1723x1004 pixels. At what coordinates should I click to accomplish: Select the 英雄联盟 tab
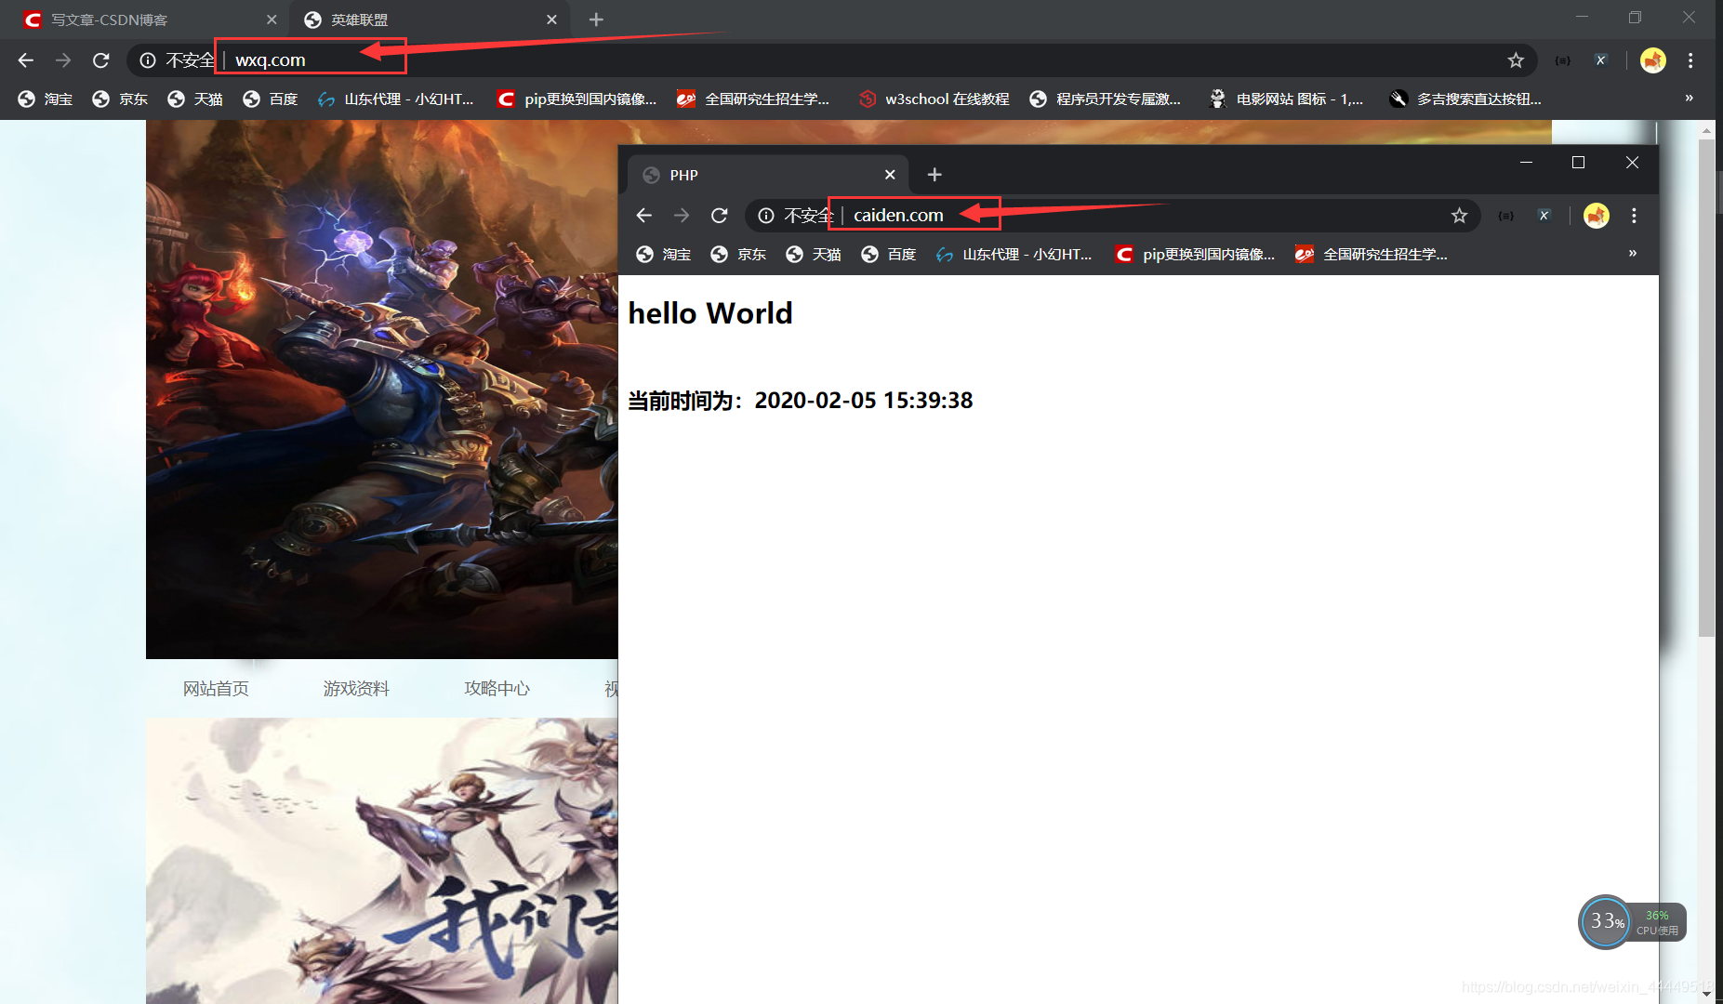point(432,20)
